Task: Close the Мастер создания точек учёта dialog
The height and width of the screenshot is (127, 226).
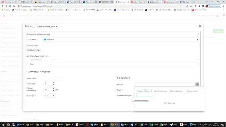Action: tap(200, 26)
